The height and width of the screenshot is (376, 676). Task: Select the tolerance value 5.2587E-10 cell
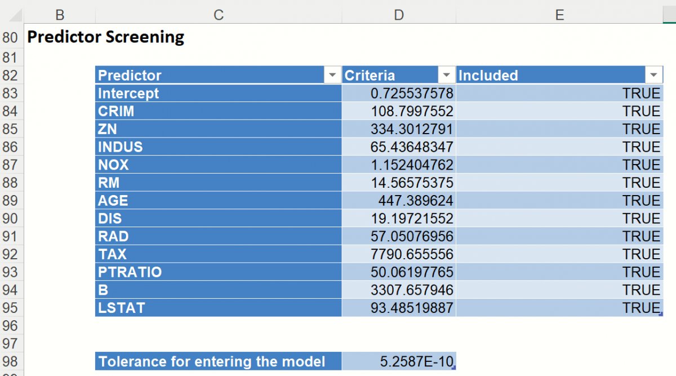(399, 361)
